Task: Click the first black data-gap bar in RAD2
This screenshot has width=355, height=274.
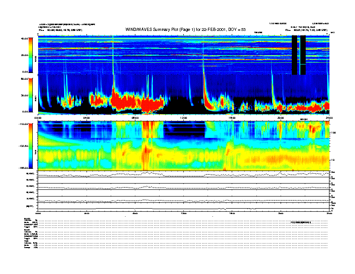Action: pyautogui.click(x=294, y=55)
